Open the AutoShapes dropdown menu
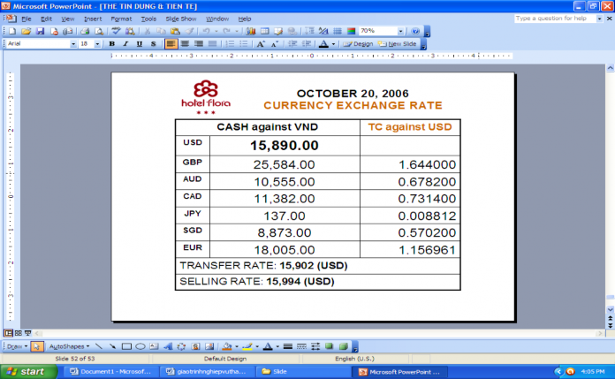Viewport: 615px width, 379px height. [68, 346]
